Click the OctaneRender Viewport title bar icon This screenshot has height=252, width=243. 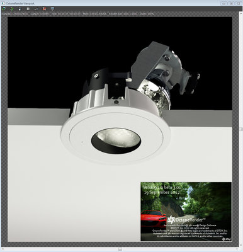[3, 3]
